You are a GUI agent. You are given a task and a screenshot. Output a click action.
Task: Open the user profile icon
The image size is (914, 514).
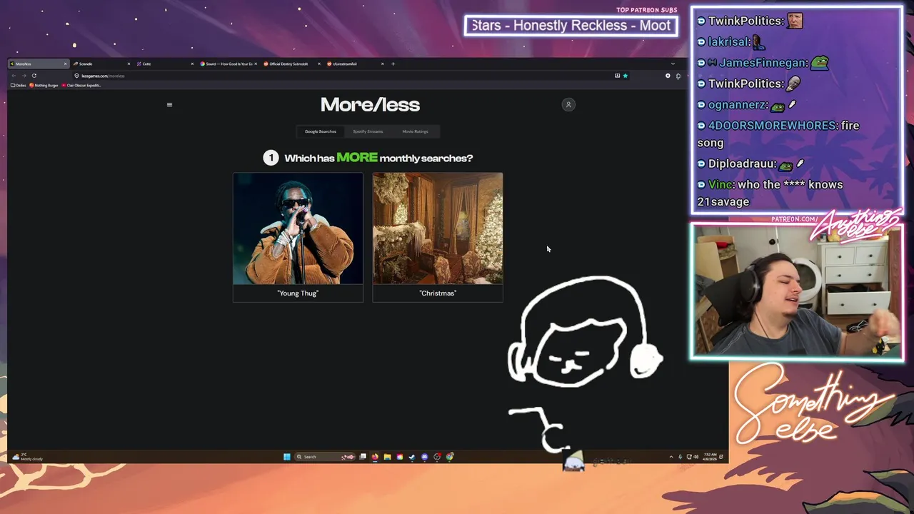point(568,105)
